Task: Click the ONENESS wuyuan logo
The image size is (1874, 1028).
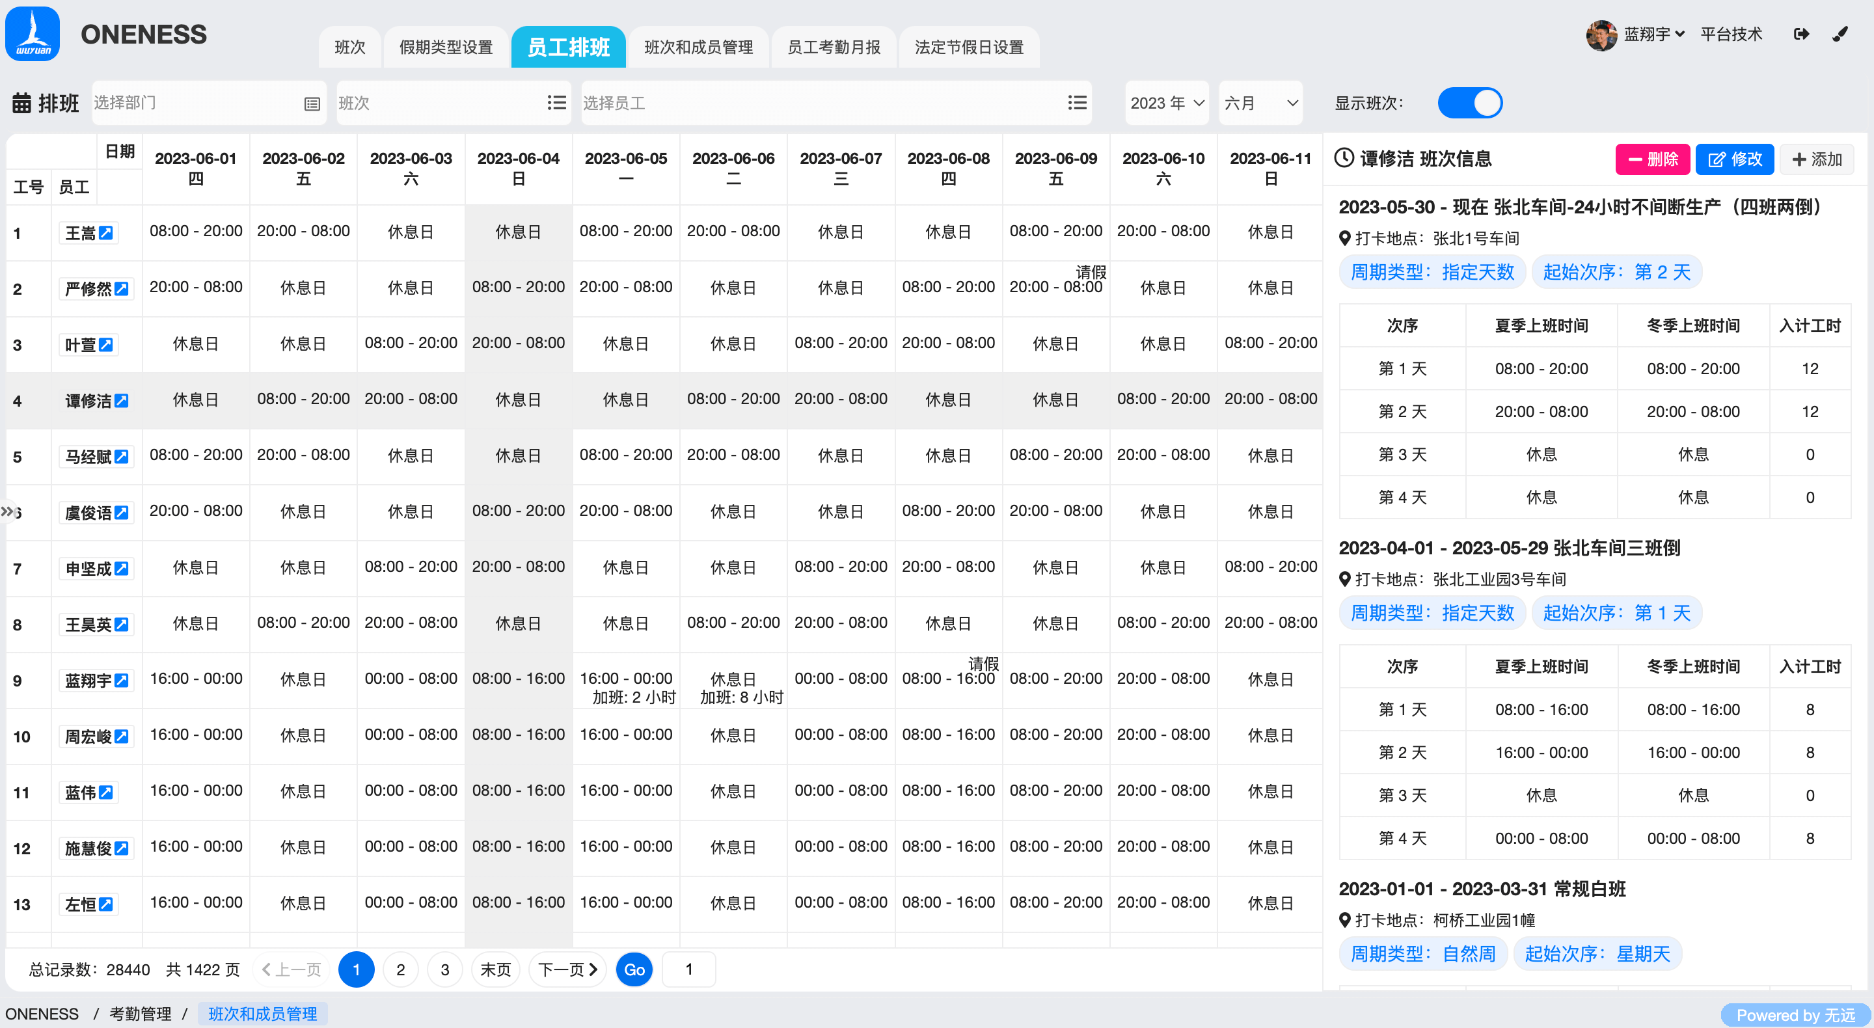Action: coord(33,34)
